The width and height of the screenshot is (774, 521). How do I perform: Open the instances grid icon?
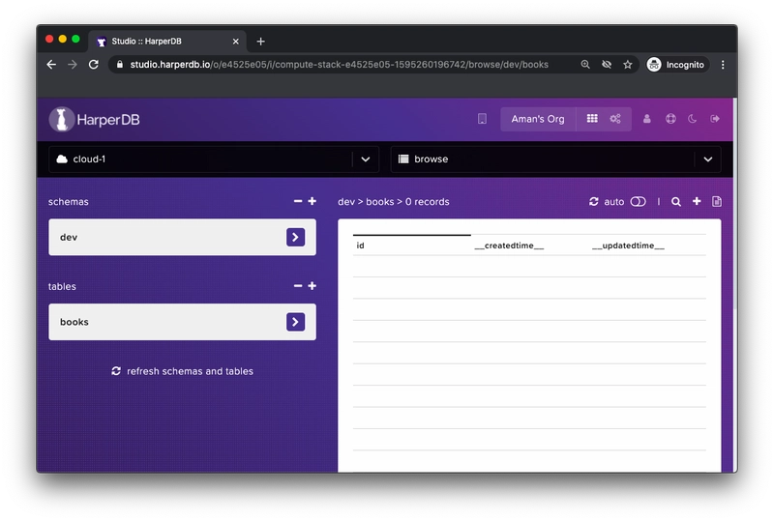tap(592, 118)
